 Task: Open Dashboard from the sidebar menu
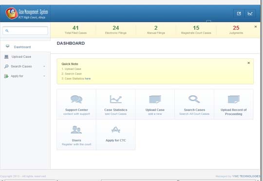(22, 47)
